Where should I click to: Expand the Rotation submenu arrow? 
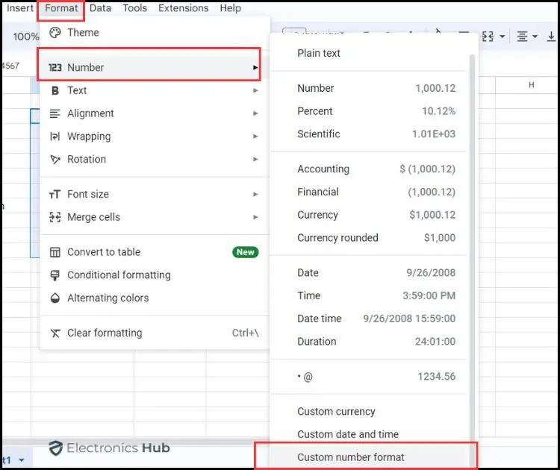(255, 159)
